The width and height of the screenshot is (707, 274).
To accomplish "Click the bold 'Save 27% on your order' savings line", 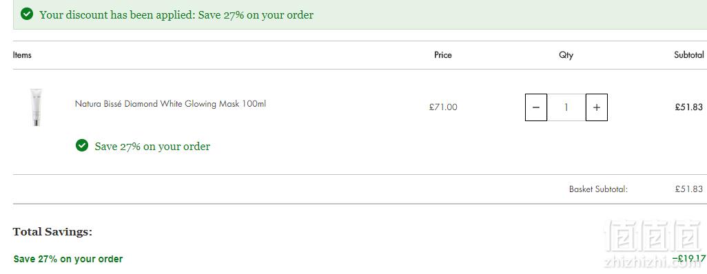I will point(68,259).
